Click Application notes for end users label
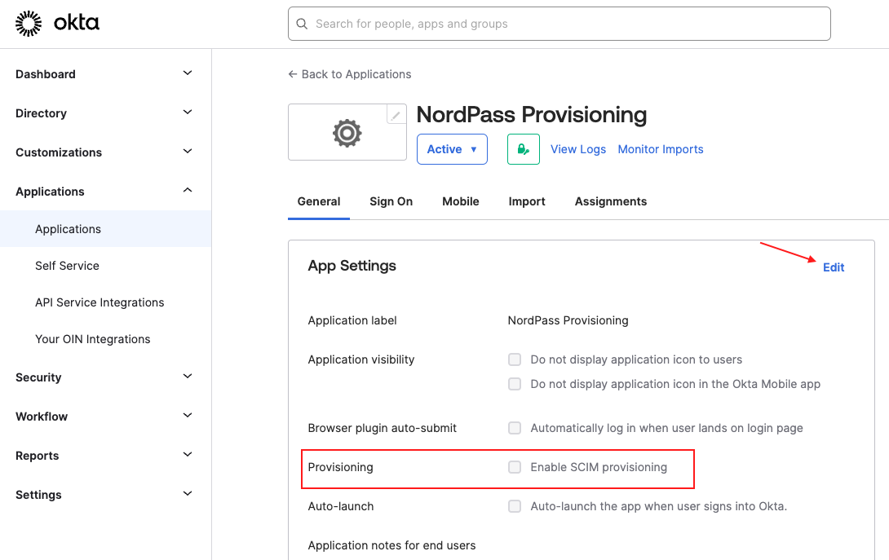The width and height of the screenshot is (889, 560). (x=391, y=546)
